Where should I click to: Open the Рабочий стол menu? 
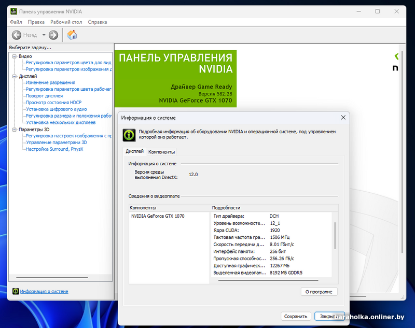[x=66, y=22]
